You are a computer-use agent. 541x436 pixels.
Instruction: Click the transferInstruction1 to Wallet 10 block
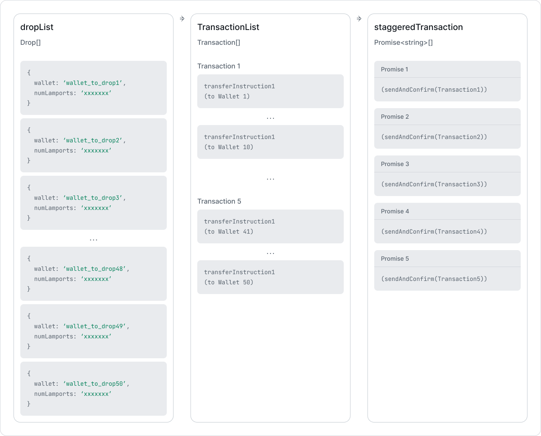click(x=270, y=142)
